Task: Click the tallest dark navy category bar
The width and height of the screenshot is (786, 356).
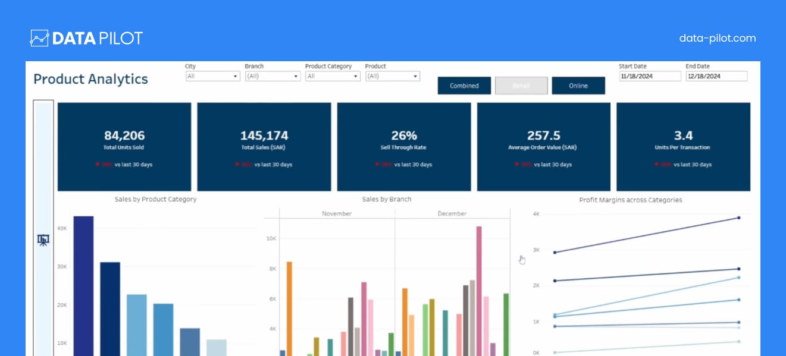Action: [83, 286]
